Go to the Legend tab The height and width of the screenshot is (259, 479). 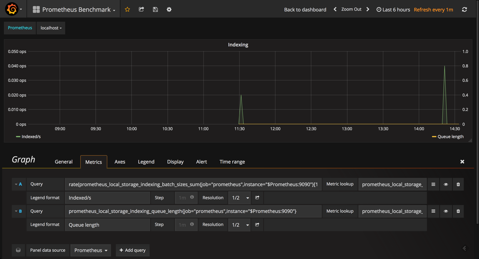coord(146,161)
